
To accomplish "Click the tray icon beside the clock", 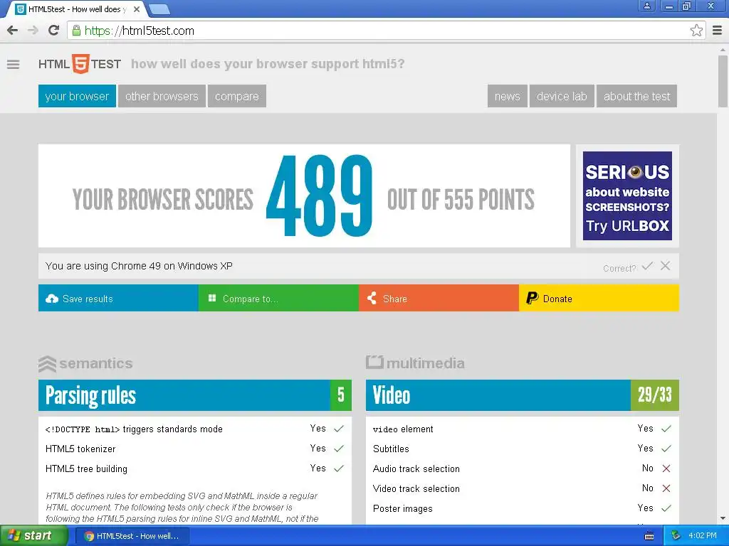I will (676, 536).
